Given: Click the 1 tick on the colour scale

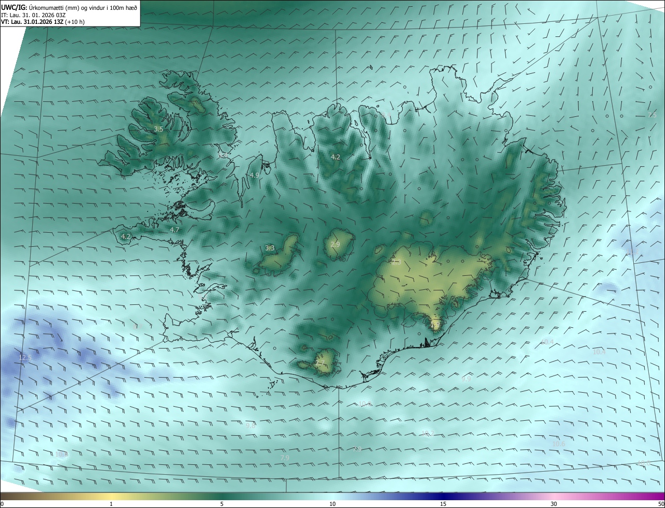Looking at the screenshot, I should coord(111,504).
